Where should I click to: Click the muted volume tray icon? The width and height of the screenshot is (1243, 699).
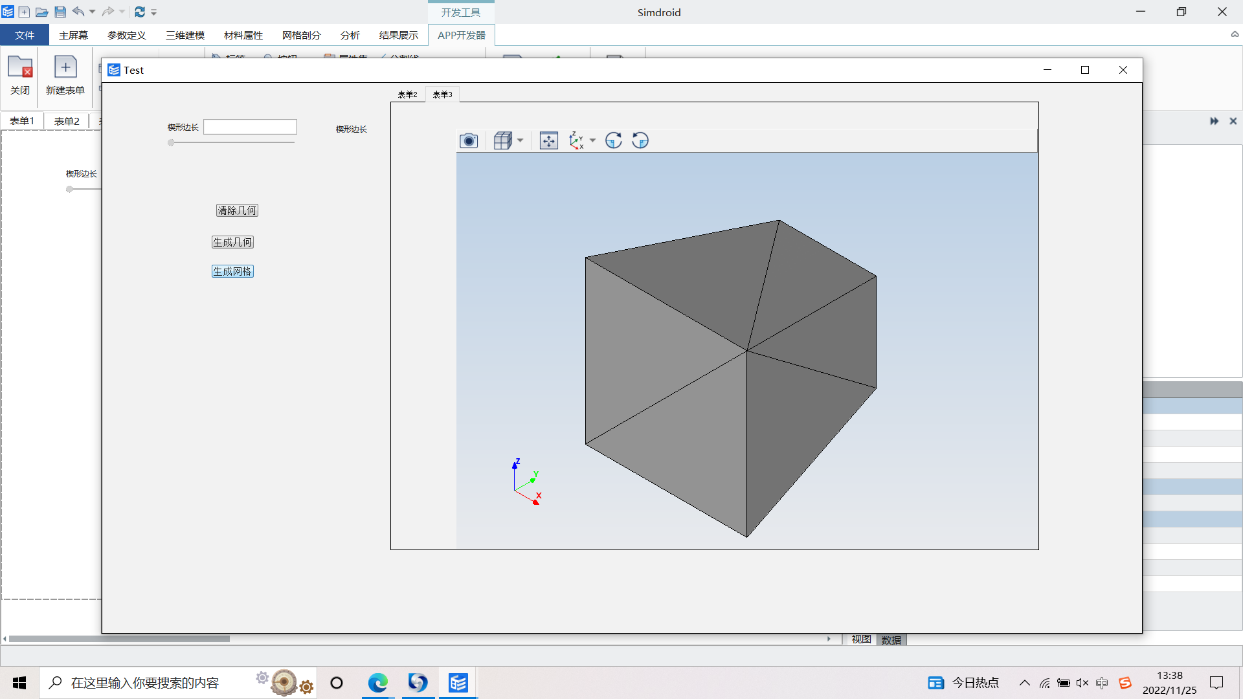(x=1082, y=683)
